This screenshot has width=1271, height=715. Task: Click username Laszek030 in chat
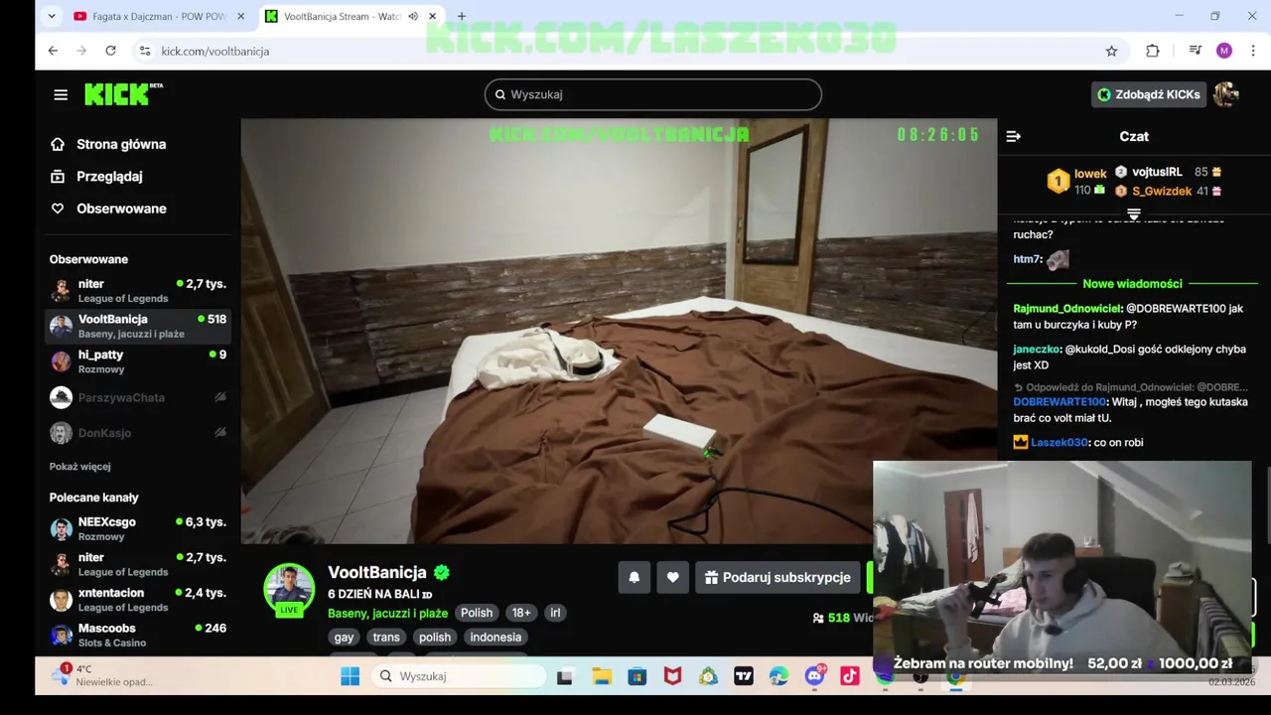[x=1059, y=443]
